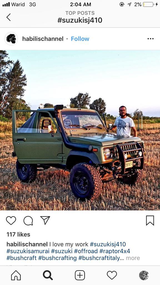The image size is (160, 285).
Task: Save post using bookmark icon
Action: click(x=150, y=220)
